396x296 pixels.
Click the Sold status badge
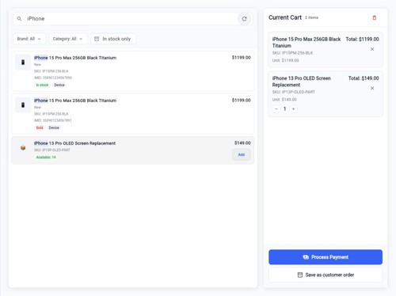tap(40, 127)
